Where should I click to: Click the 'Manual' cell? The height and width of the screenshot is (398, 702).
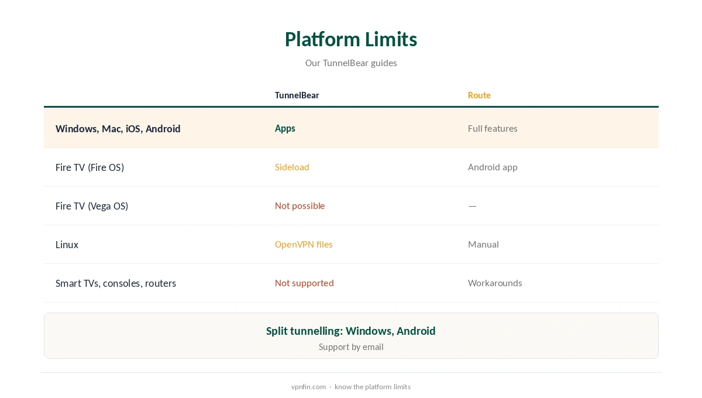(x=483, y=244)
